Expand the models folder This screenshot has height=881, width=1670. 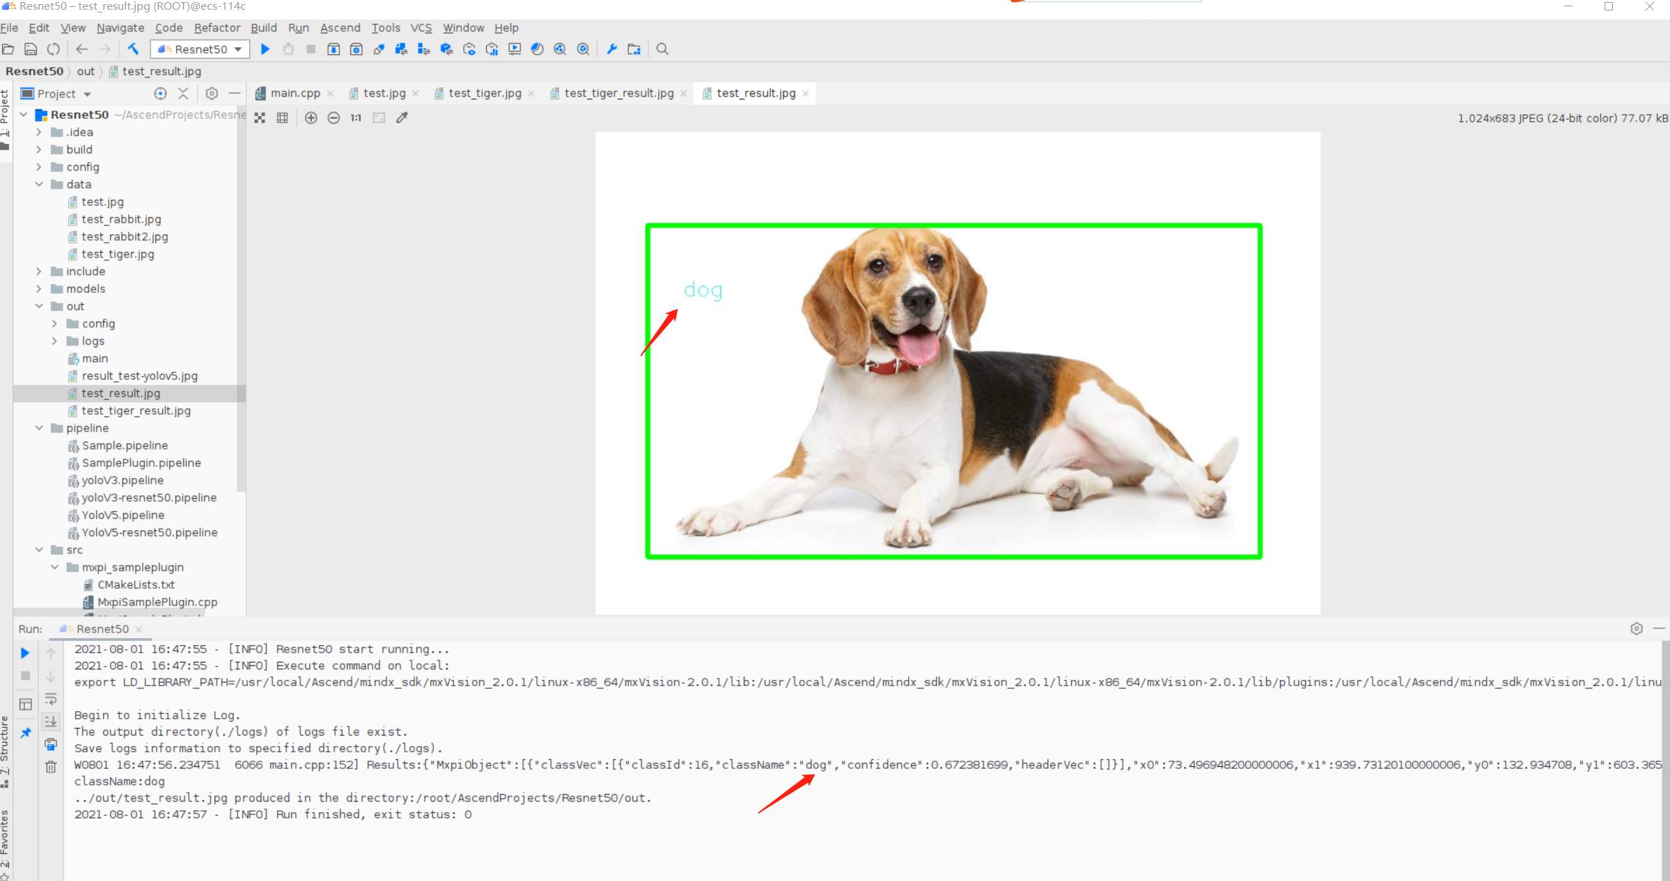coord(39,289)
